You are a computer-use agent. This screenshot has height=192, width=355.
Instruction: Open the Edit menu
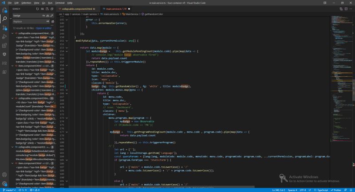pyautogui.click(x=16, y=3)
